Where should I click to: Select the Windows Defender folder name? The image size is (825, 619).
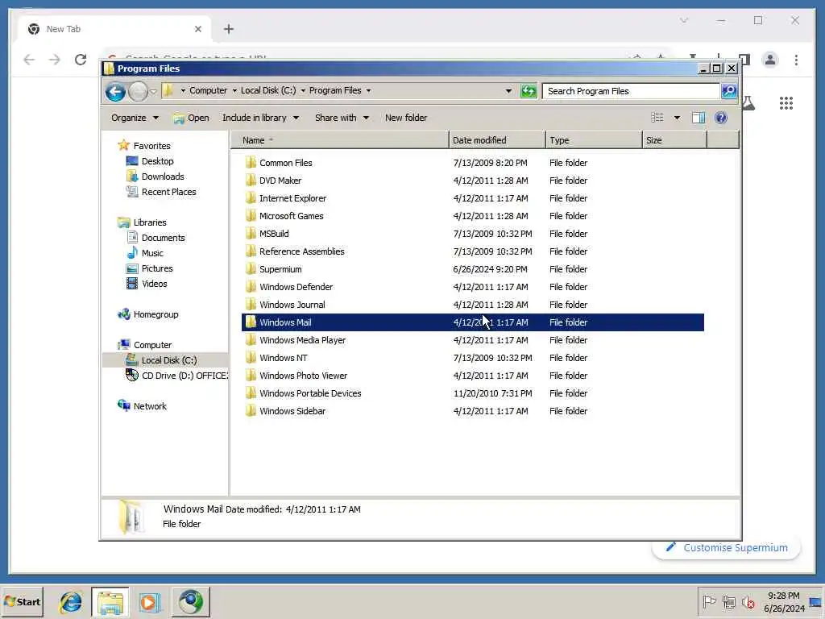pos(296,287)
